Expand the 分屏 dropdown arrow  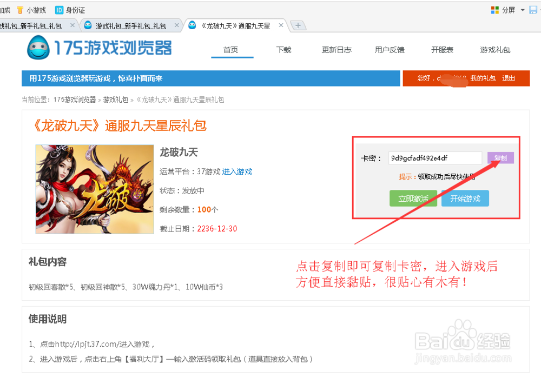[x=522, y=9]
